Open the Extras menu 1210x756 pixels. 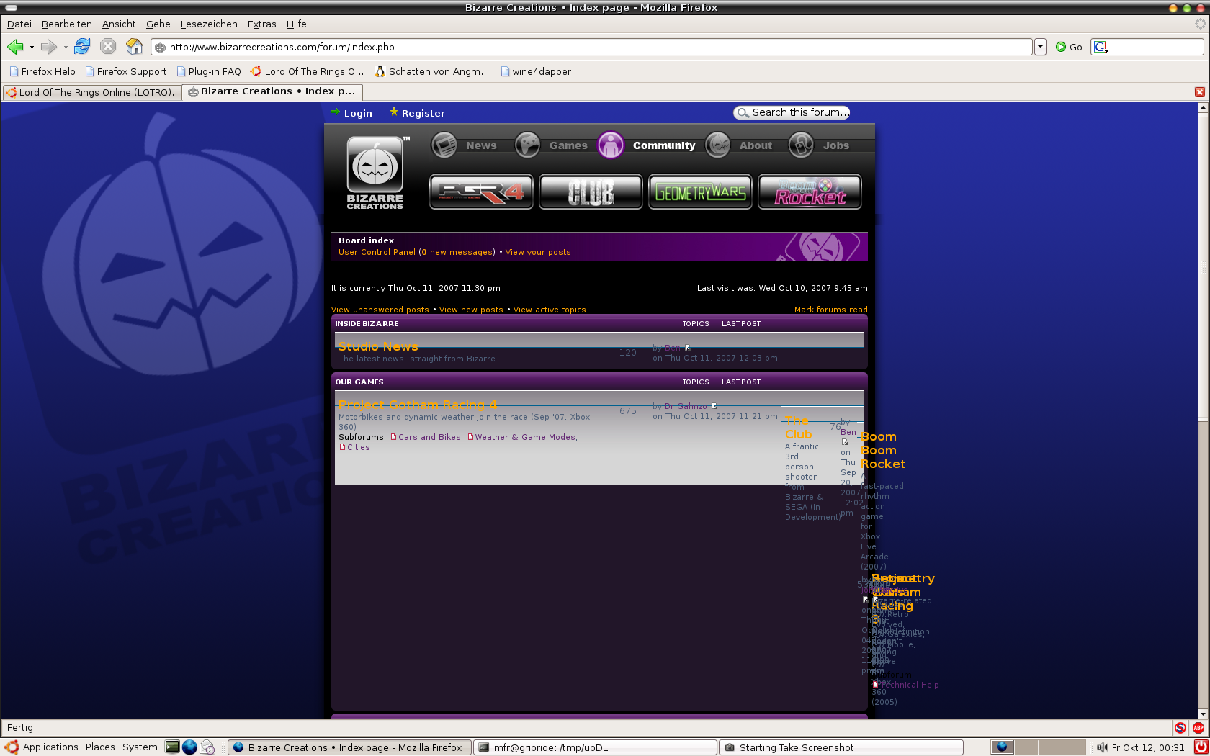262,24
